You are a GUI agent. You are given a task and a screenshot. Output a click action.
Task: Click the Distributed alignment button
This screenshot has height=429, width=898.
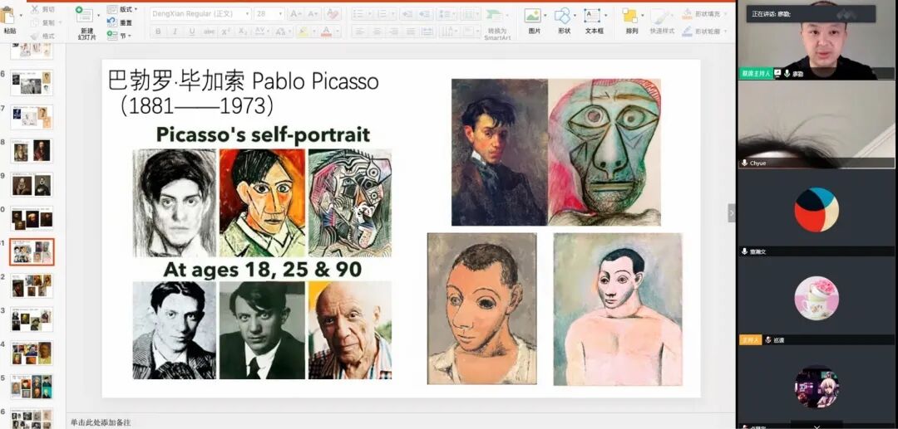point(427,32)
